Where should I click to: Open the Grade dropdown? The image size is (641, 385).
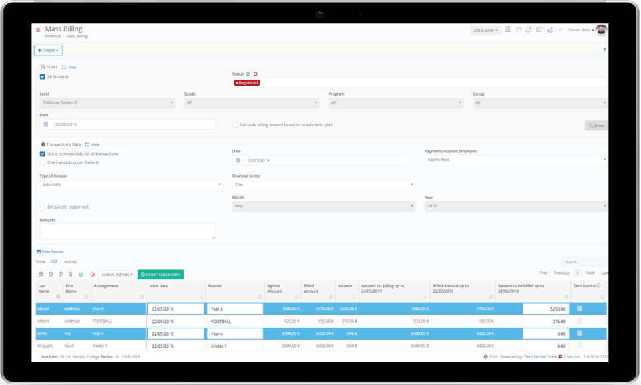(252, 103)
